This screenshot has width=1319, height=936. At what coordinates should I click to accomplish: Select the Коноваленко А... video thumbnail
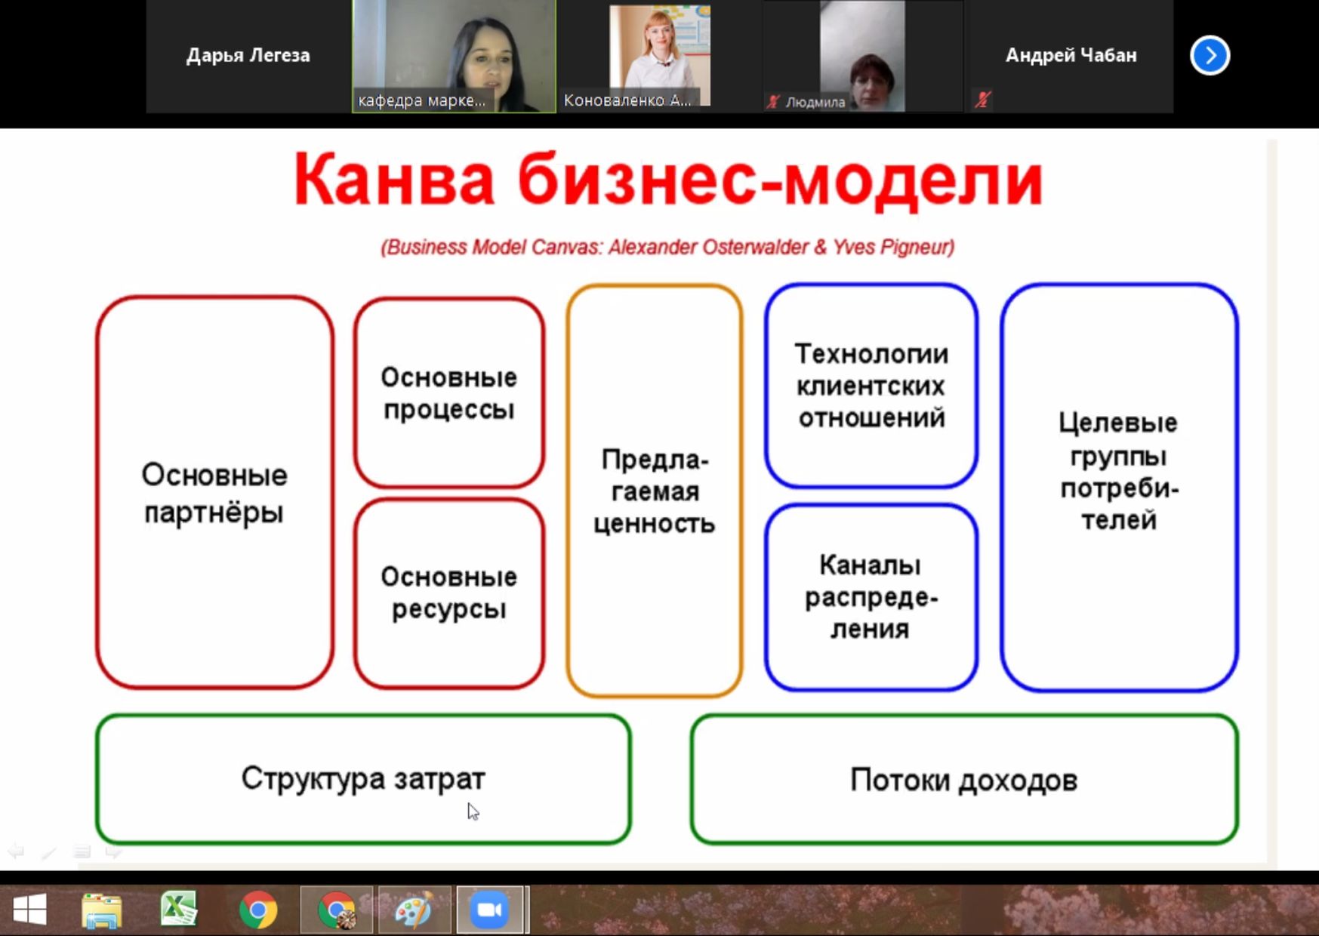(660, 56)
